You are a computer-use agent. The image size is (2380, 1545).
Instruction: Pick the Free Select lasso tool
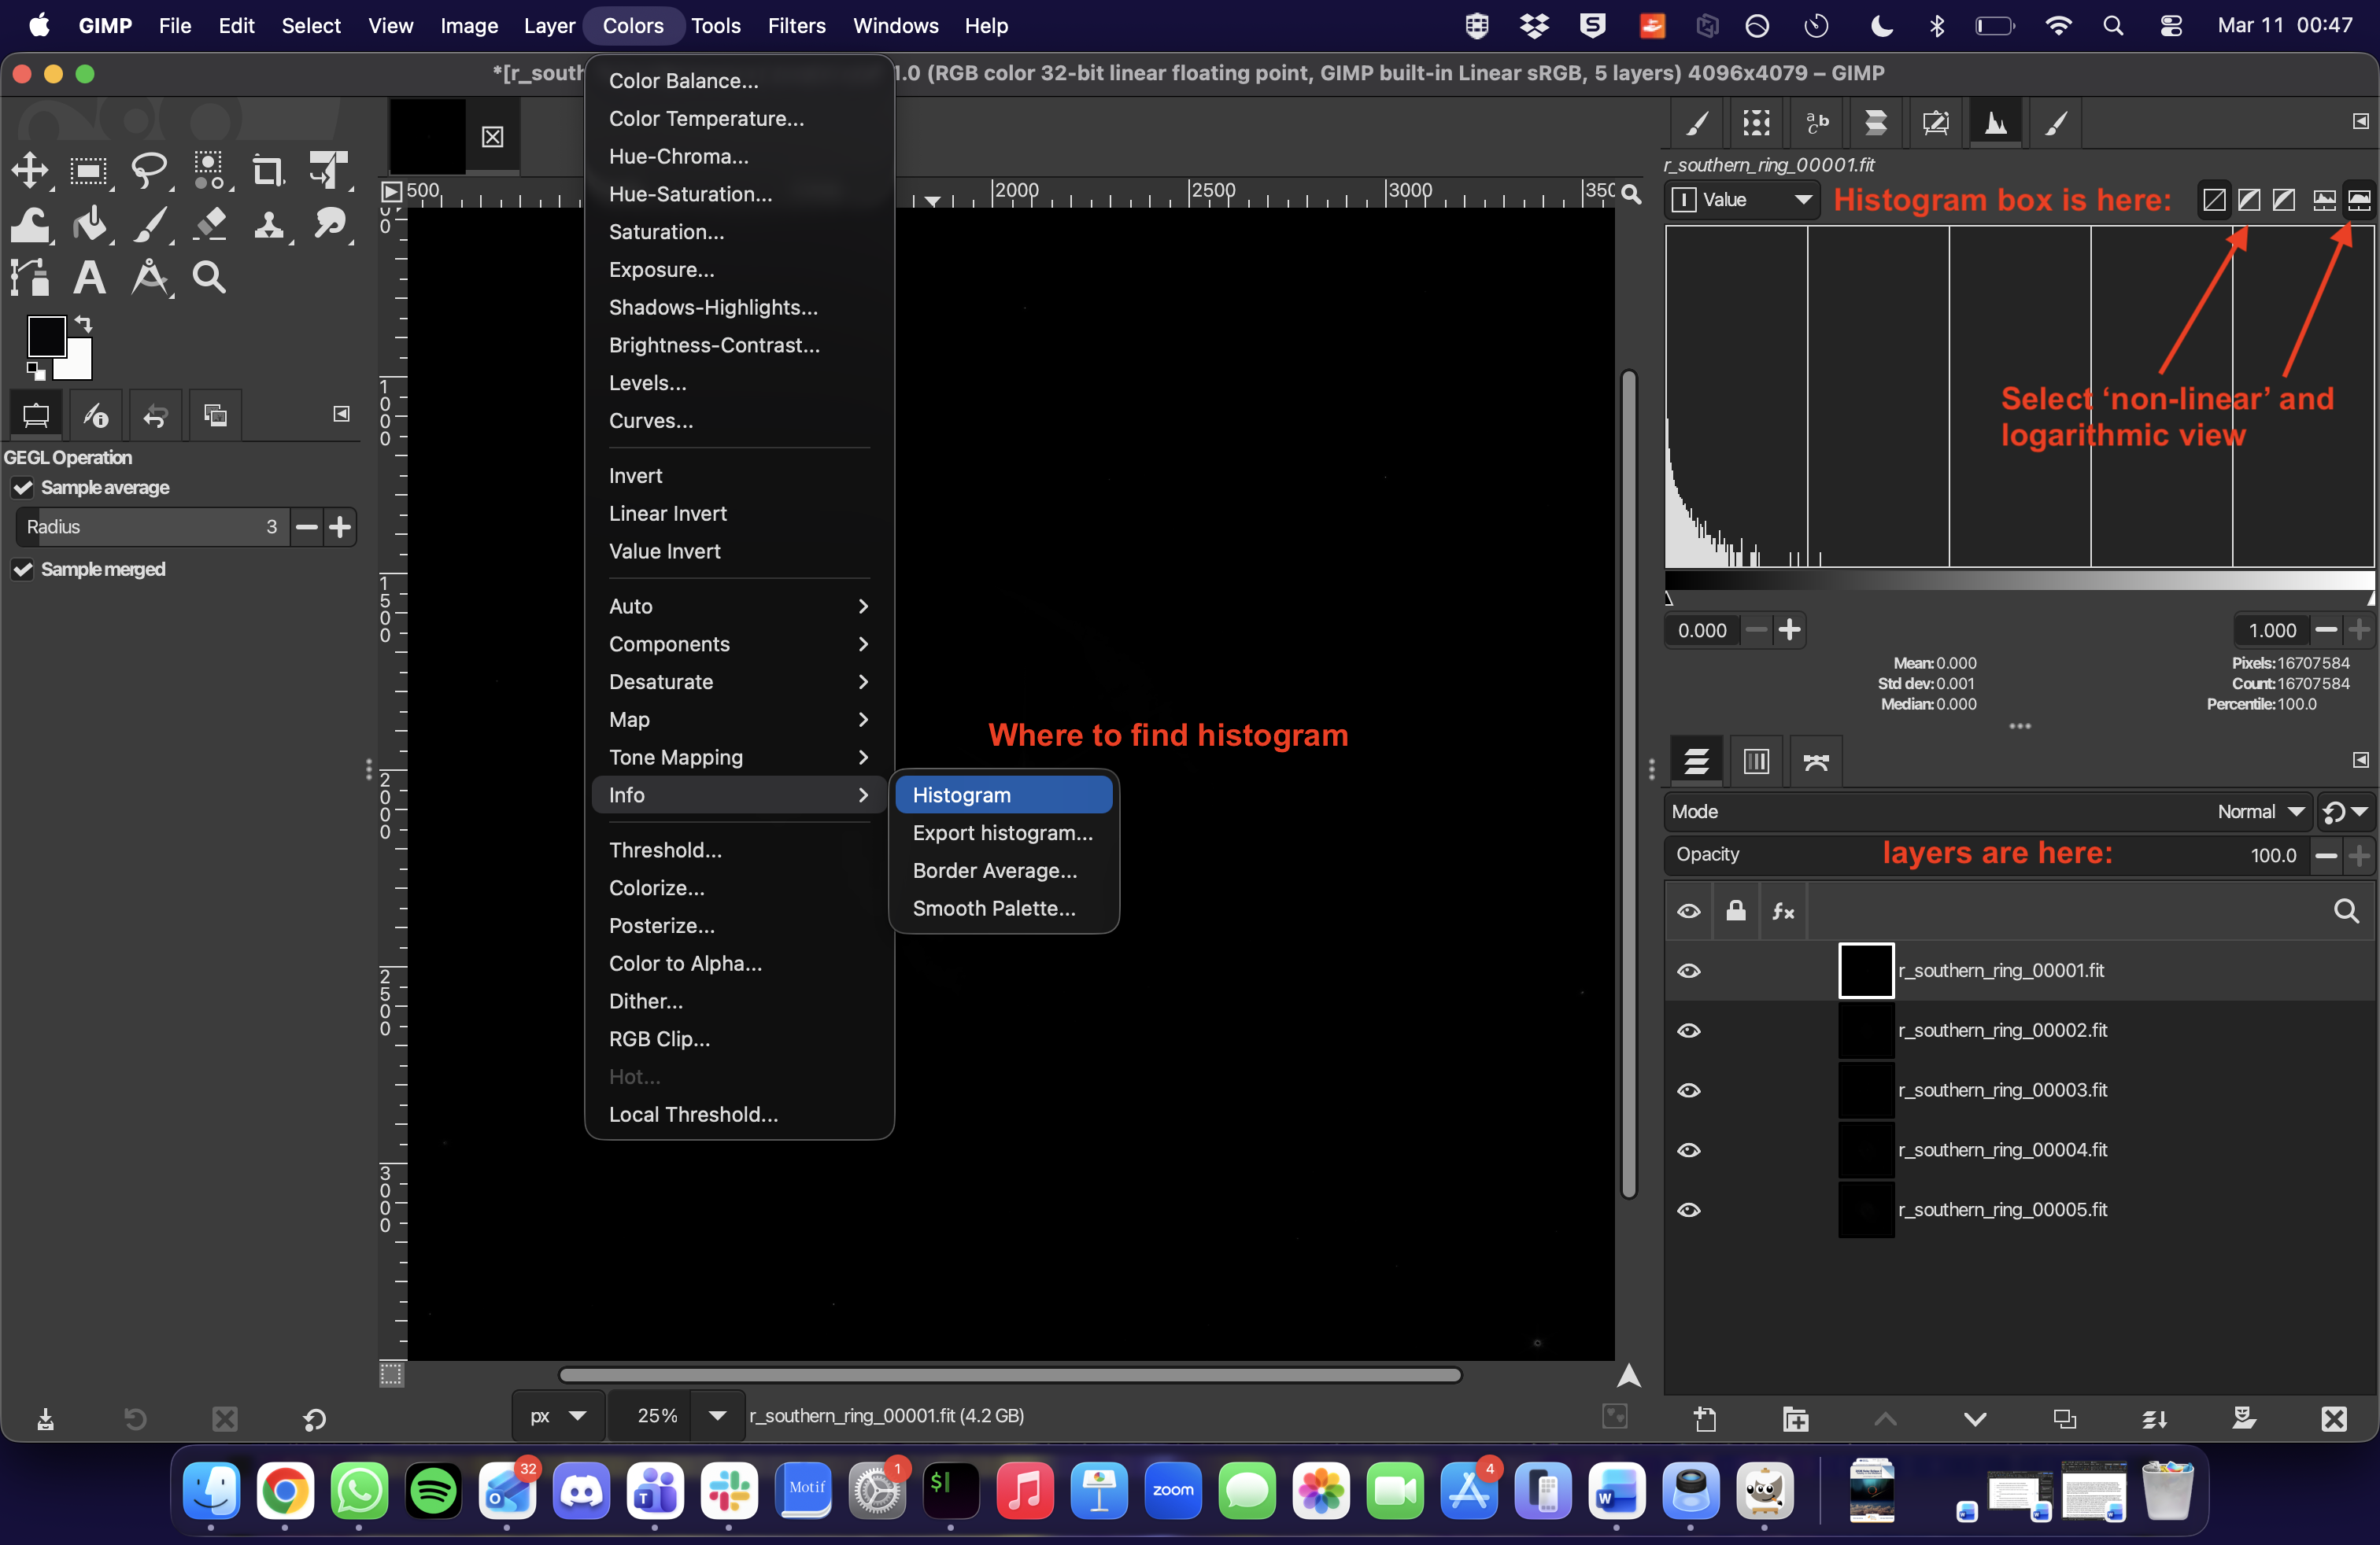(x=149, y=172)
